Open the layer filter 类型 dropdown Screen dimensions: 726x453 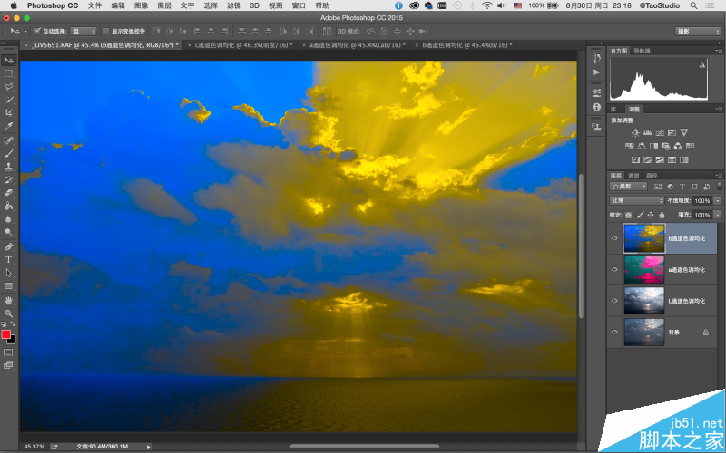pyautogui.click(x=628, y=187)
